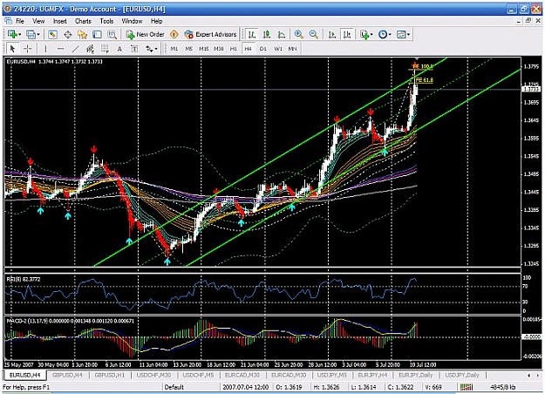Switch chart to Bar Chart mode
The width and height of the screenshot is (545, 394).
pos(252,34)
